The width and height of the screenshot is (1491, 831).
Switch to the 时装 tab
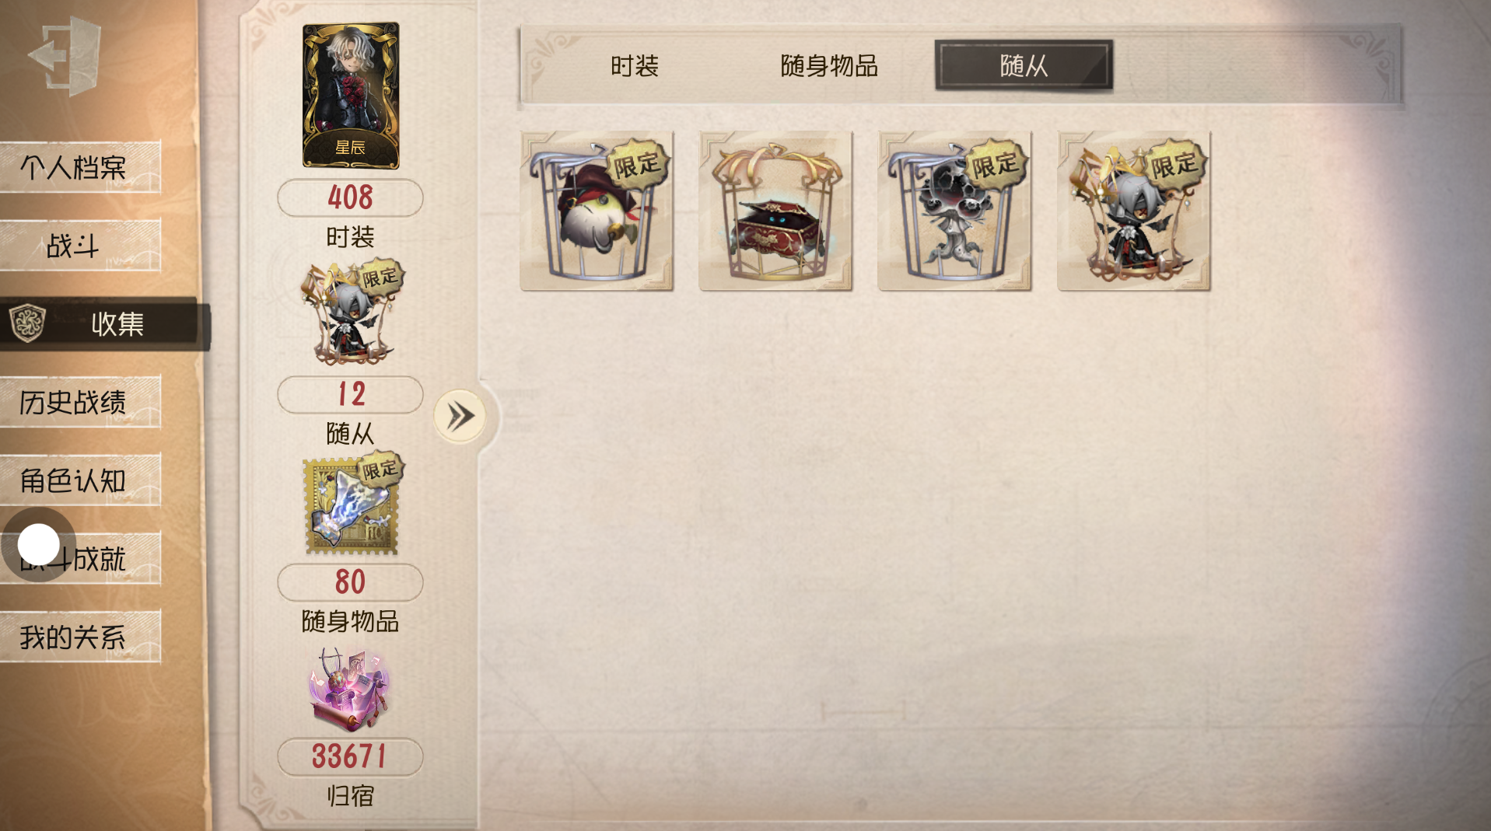635,65
